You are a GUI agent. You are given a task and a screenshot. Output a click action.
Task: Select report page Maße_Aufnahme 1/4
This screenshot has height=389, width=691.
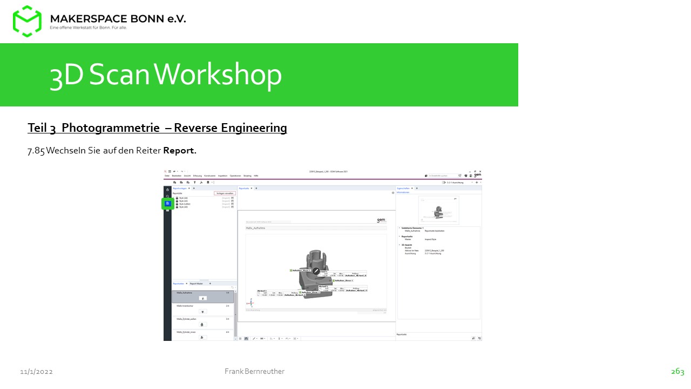pos(203,297)
